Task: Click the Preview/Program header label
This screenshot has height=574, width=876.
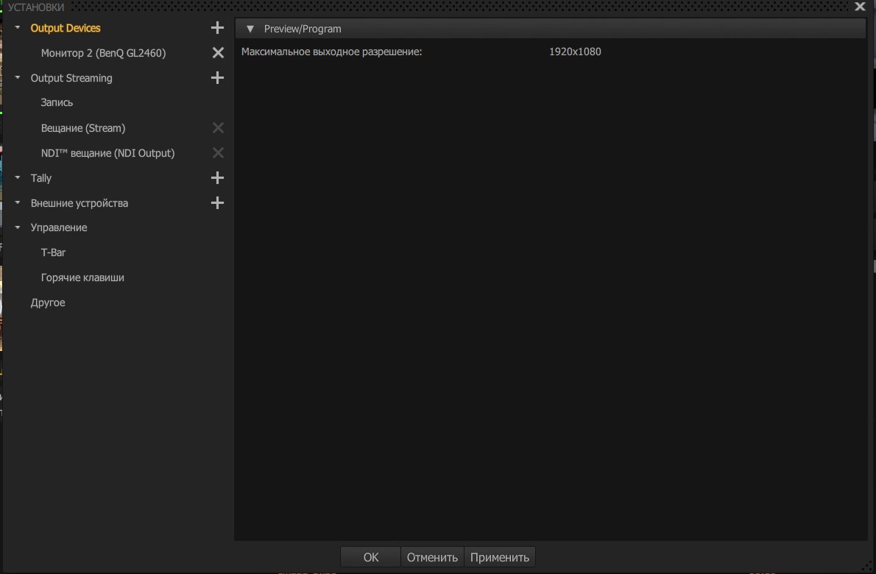Action: [303, 29]
